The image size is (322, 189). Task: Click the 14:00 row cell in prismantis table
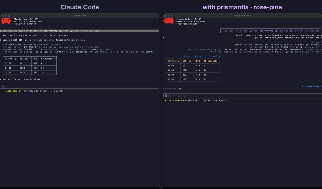pyautogui.click(x=171, y=70)
